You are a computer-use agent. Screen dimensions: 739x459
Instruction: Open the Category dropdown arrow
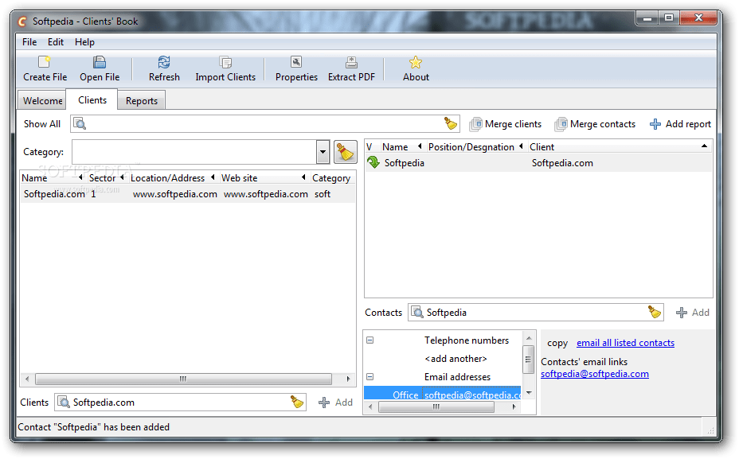[x=323, y=152]
